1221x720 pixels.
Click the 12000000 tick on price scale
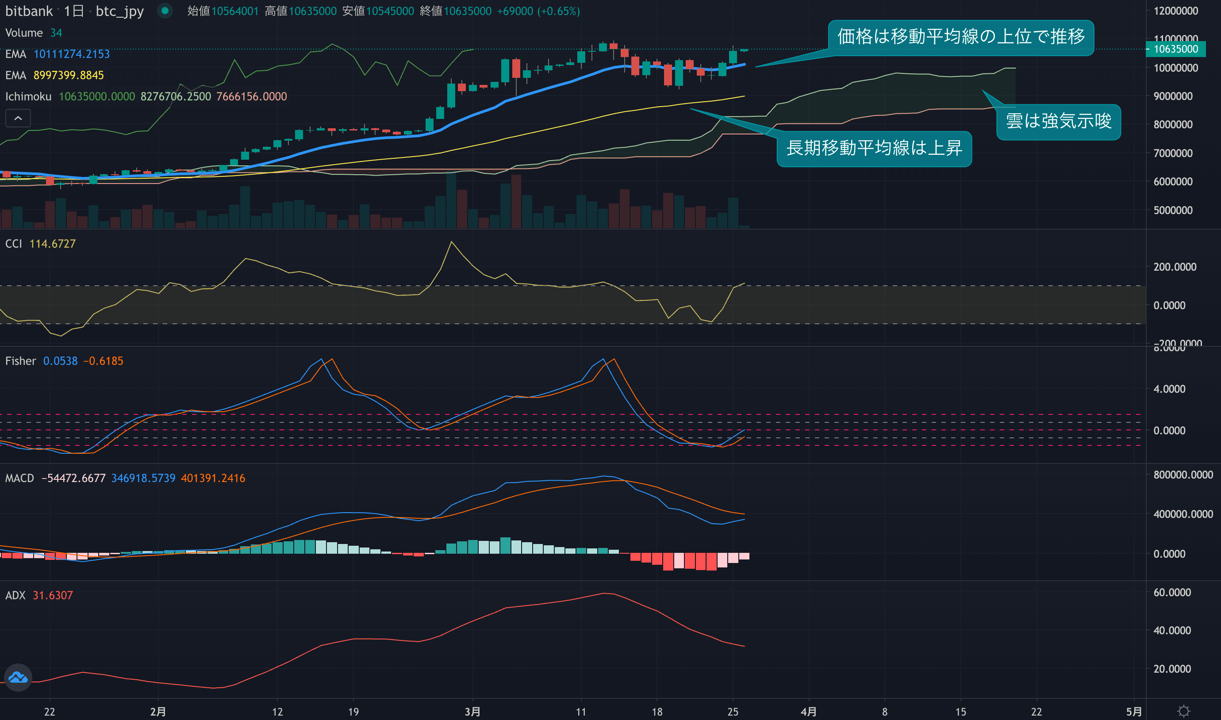pyautogui.click(x=1175, y=11)
